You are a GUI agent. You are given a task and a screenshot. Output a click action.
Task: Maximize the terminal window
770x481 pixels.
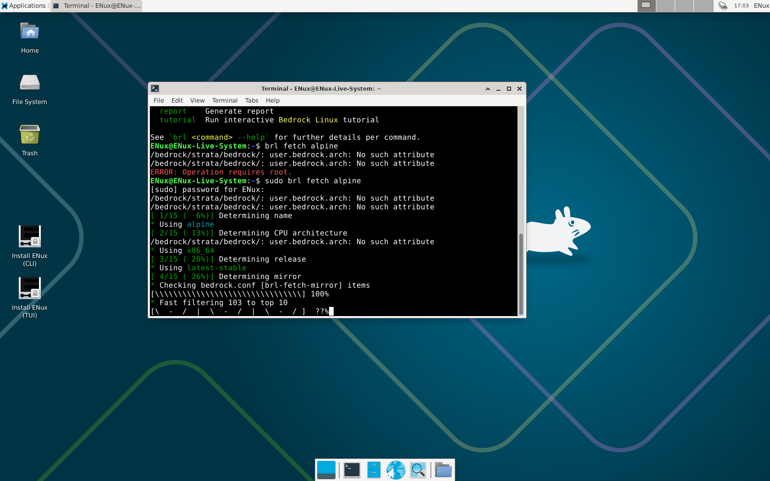pos(509,88)
